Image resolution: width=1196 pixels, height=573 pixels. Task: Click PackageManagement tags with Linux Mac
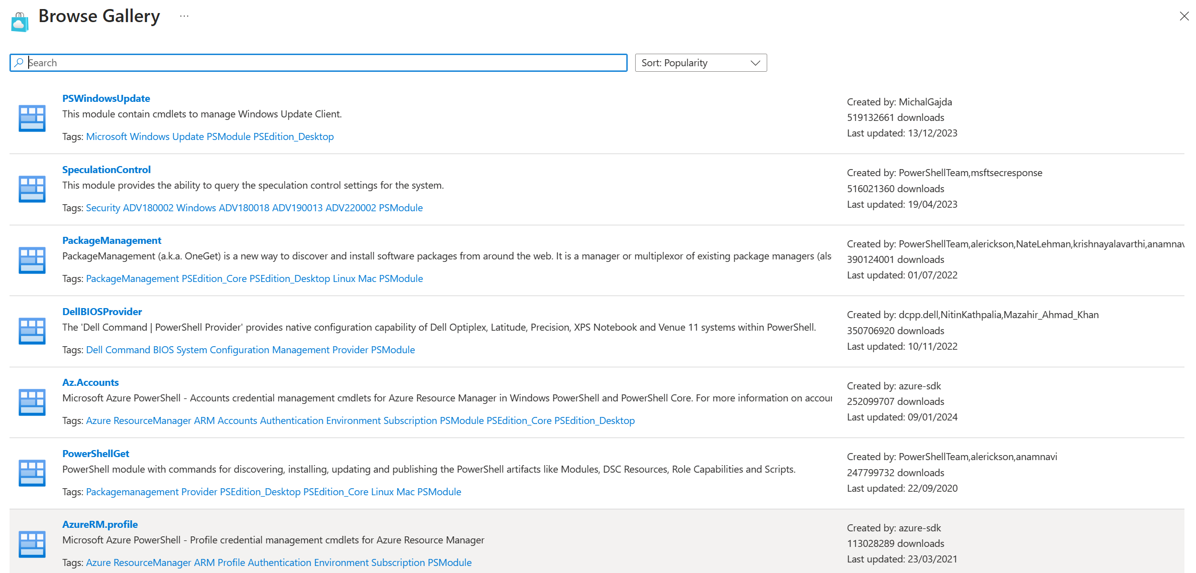click(x=255, y=278)
